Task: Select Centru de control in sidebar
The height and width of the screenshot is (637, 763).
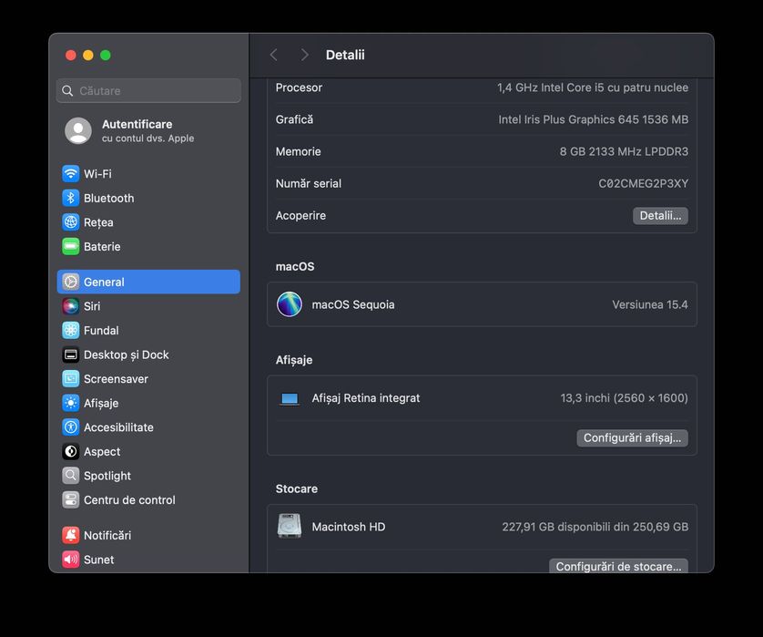Action: (x=148, y=500)
